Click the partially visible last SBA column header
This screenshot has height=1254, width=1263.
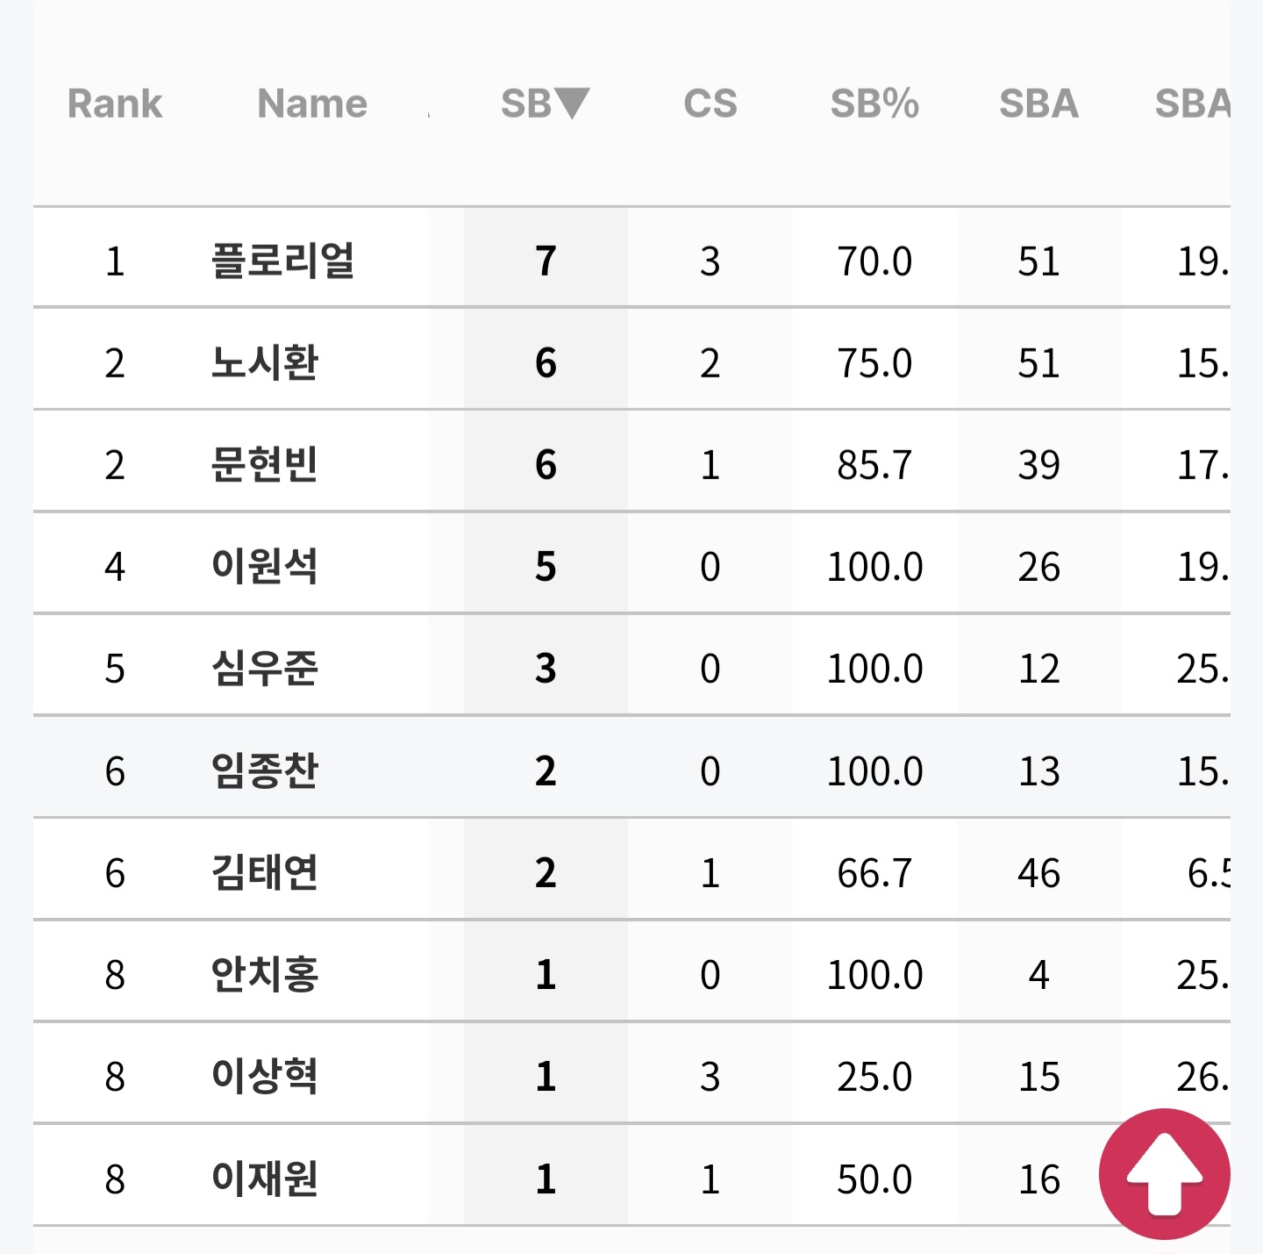(1193, 104)
